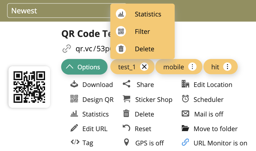Toggle the URL Monitor is on setting

tap(220, 143)
